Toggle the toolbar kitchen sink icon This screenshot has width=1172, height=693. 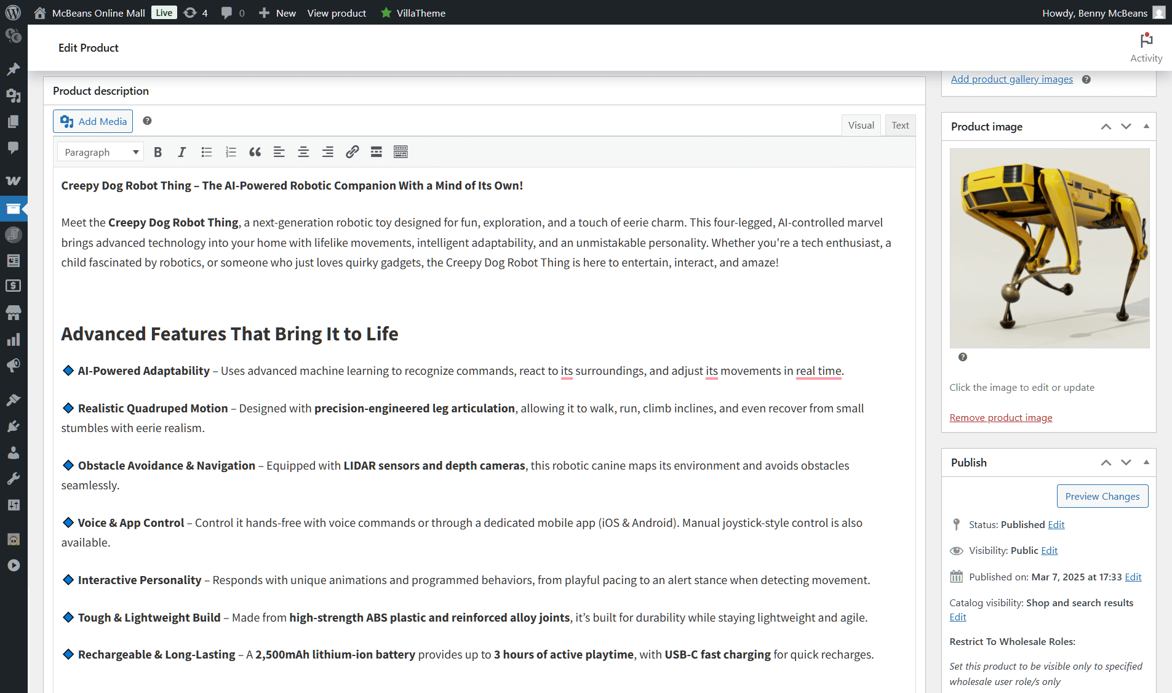[401, 152]
